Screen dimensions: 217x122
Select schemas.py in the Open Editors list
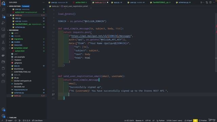(x=20, y=27)
